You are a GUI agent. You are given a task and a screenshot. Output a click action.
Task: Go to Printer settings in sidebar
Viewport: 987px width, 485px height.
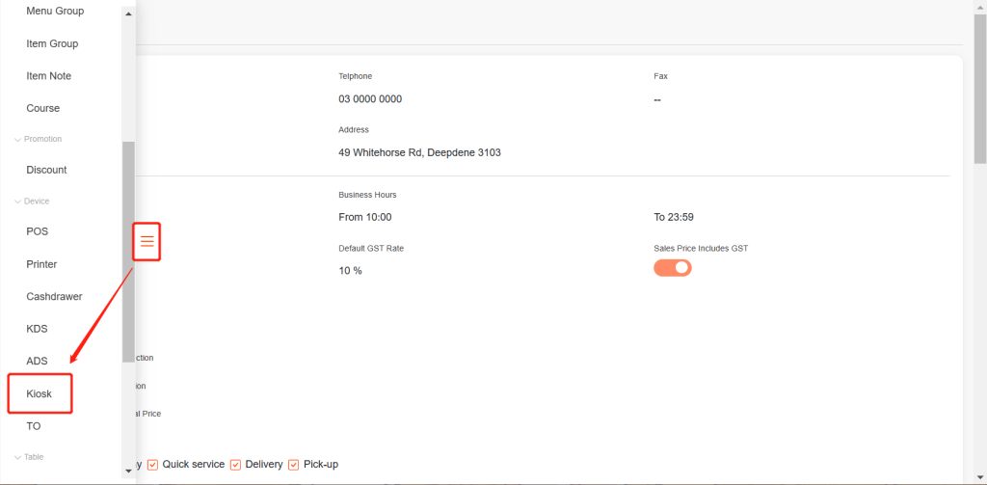(41, 264)
